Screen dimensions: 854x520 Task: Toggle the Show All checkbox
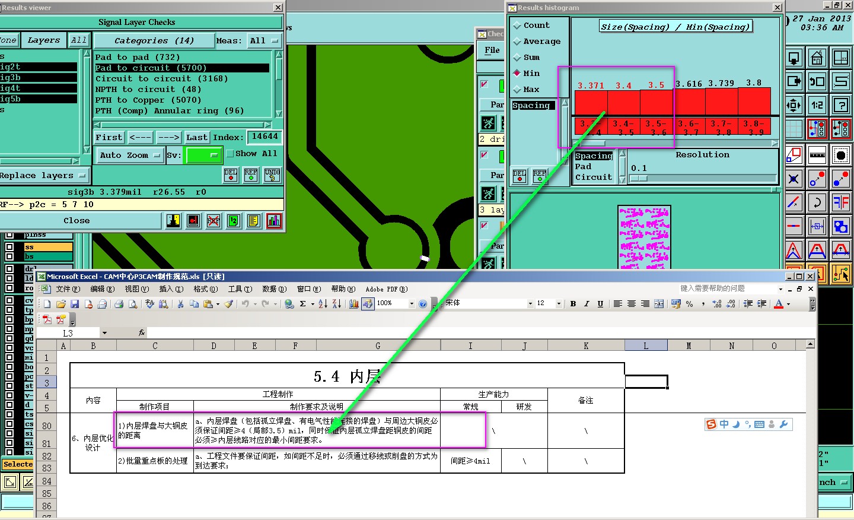(230, 154)
